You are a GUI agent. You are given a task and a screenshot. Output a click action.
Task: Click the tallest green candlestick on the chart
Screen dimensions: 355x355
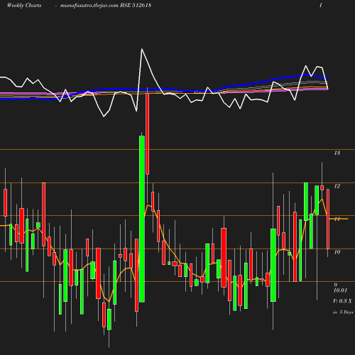pos(142,219)
